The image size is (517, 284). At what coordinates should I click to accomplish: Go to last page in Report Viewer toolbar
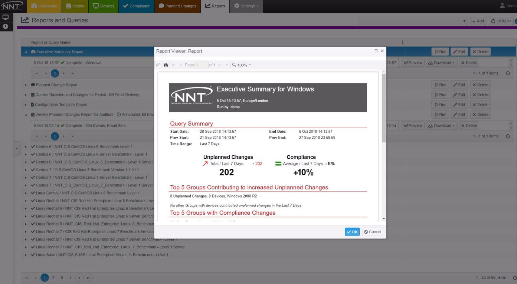(x=227, y=65)
